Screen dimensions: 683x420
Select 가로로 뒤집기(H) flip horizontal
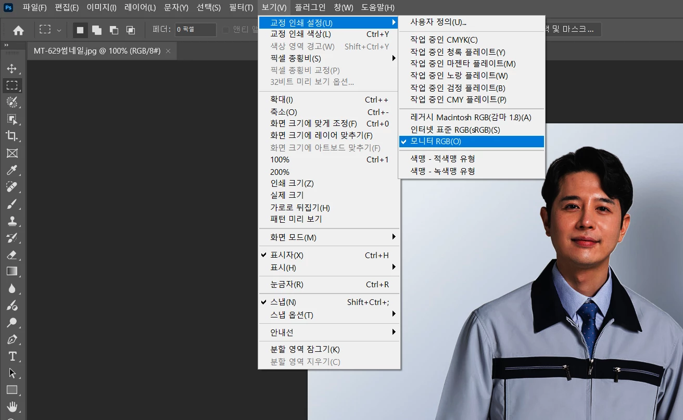coord(330,207)
